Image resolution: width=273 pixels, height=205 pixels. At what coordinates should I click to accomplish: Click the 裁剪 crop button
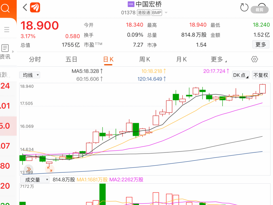click(x=259, y=10)
